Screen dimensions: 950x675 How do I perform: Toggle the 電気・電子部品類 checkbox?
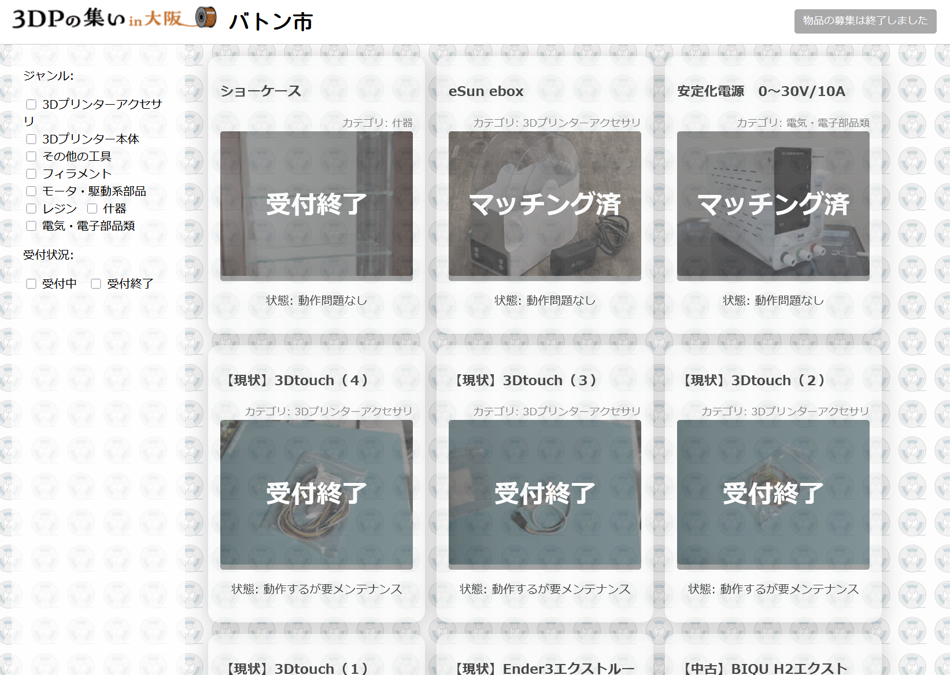(x=32, y=226)
